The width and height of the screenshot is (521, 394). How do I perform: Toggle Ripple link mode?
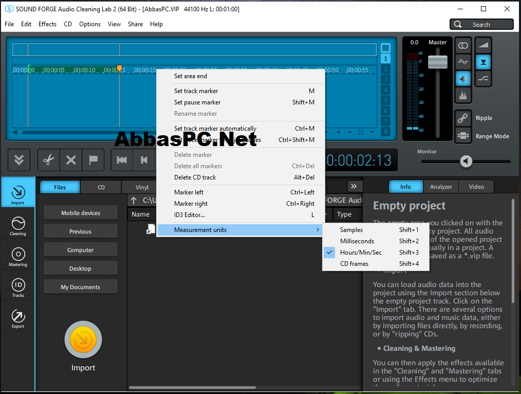(463, 118)
